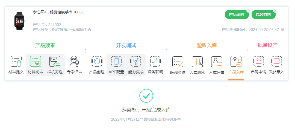This screenshot has height=128, width=295.
Task: Select the 开发调试 phase heading
Action: (x=126, y=45)
